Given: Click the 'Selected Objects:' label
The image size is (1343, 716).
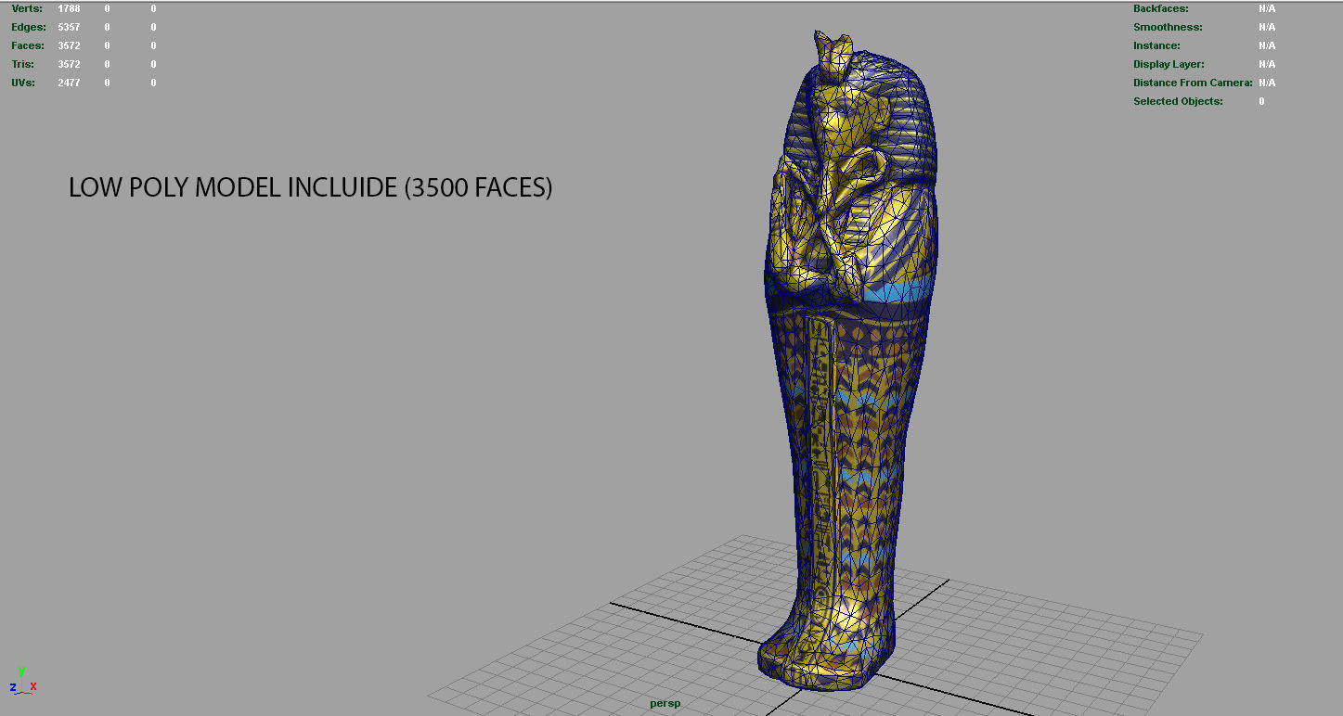Looking at the screenshot, I should pyautogui.click(x=1178, y=101).
